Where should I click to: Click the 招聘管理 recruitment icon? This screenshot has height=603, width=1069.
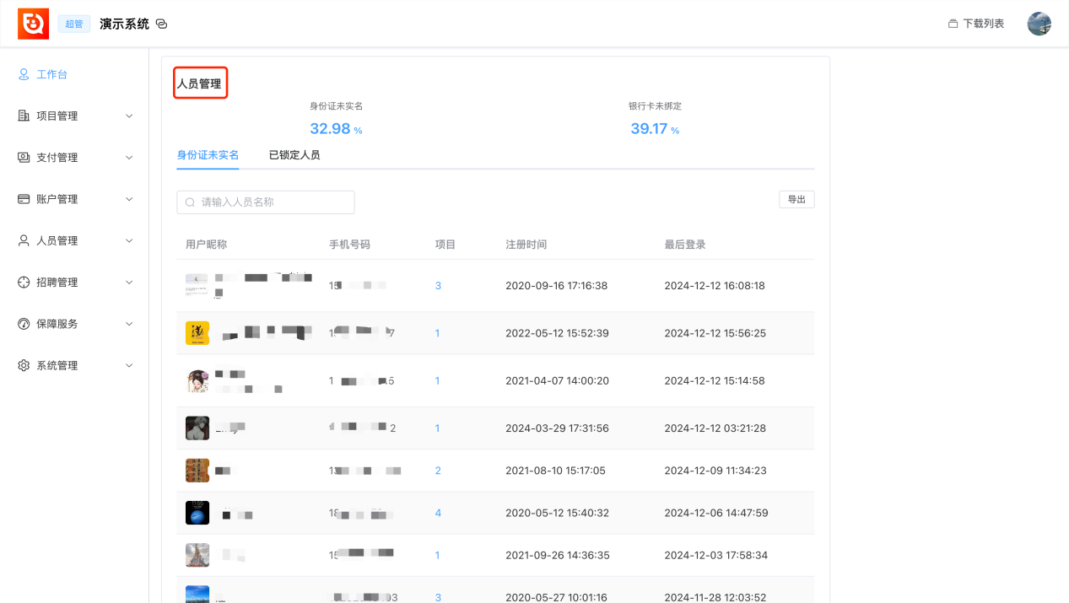24,283
